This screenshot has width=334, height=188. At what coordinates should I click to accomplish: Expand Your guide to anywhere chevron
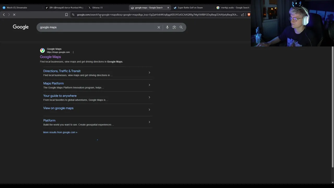(x=149, y=97)
